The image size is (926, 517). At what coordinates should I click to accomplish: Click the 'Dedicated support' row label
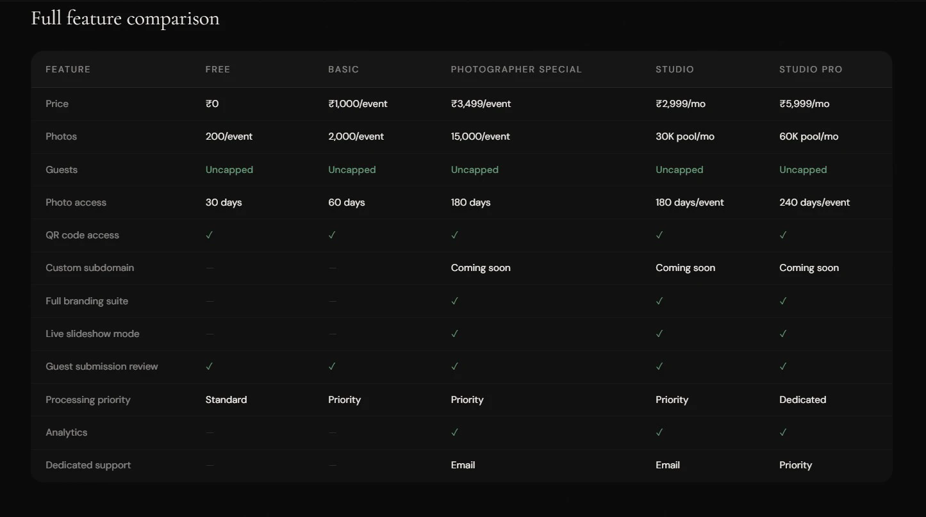pyautogui.click(x=88, y=465)
